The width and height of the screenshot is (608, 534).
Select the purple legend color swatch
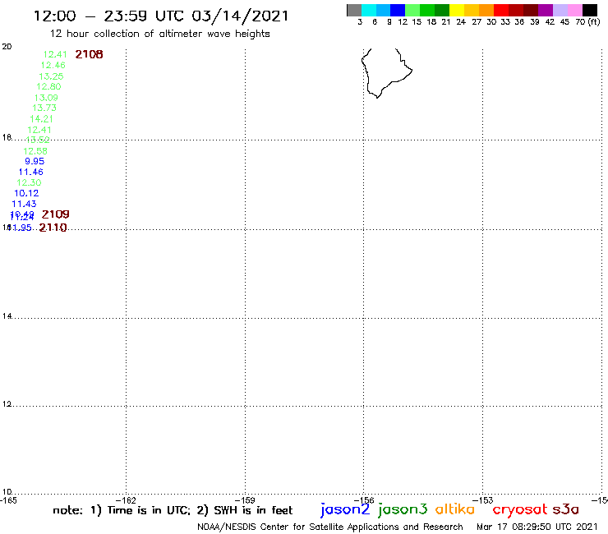[x=546, y=10]
